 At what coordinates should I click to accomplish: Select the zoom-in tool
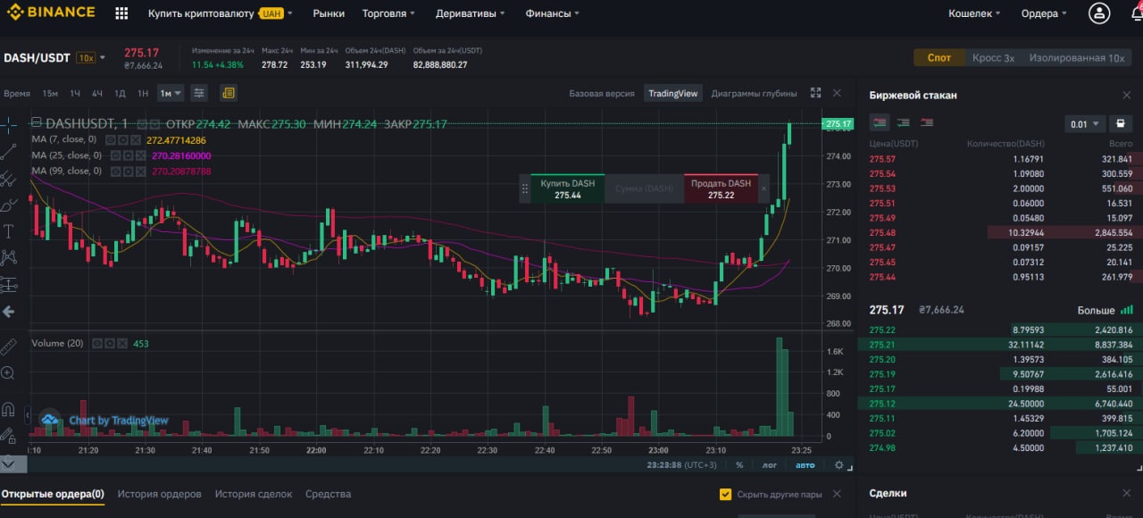click(x=9, y=372)
